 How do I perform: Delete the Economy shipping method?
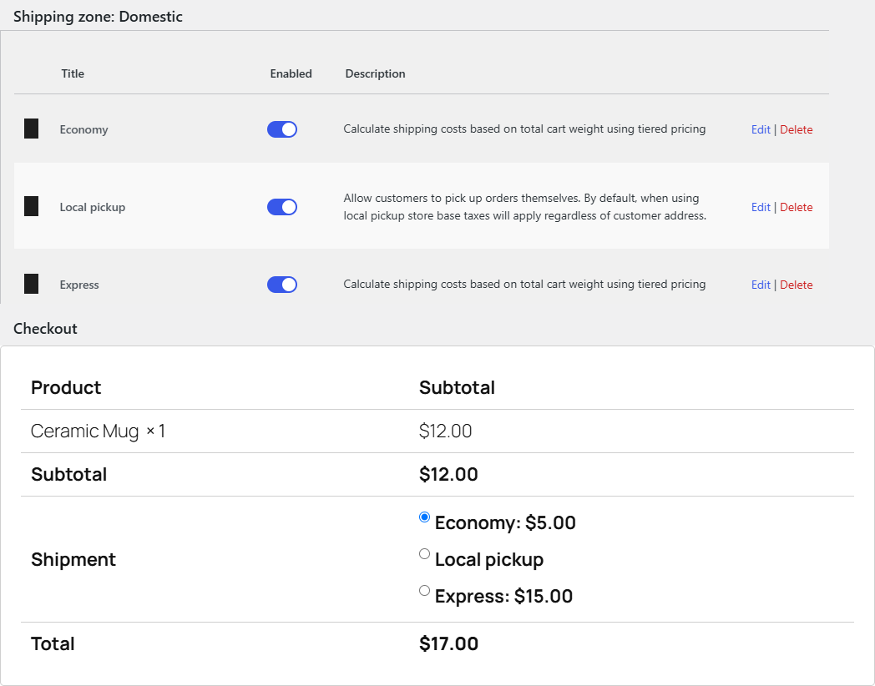coord(796,129)
